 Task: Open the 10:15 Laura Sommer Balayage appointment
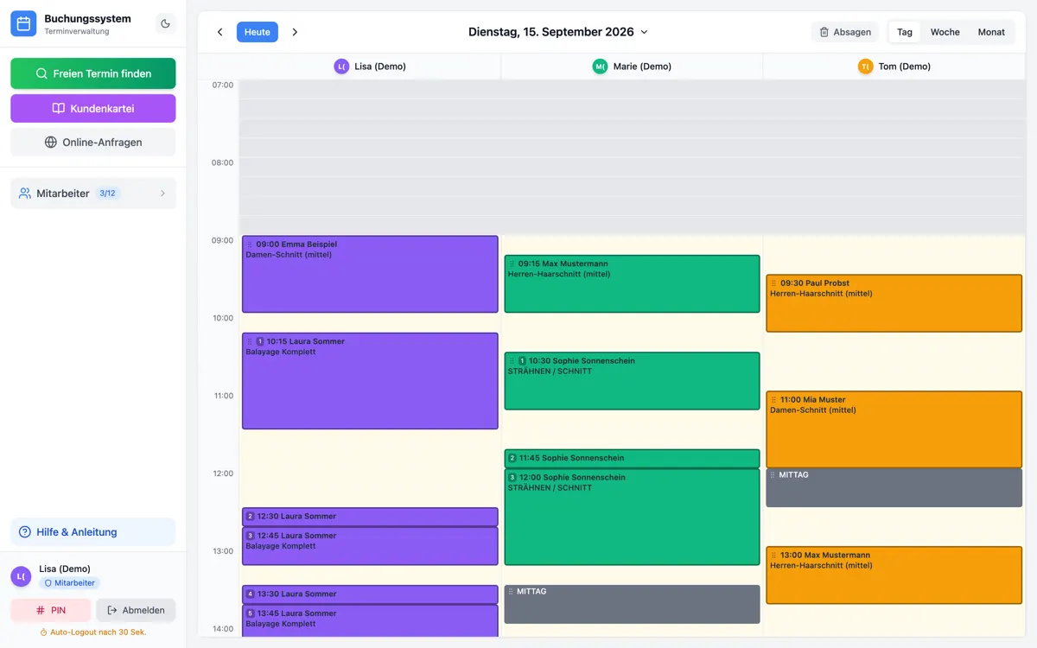point(370,381)
